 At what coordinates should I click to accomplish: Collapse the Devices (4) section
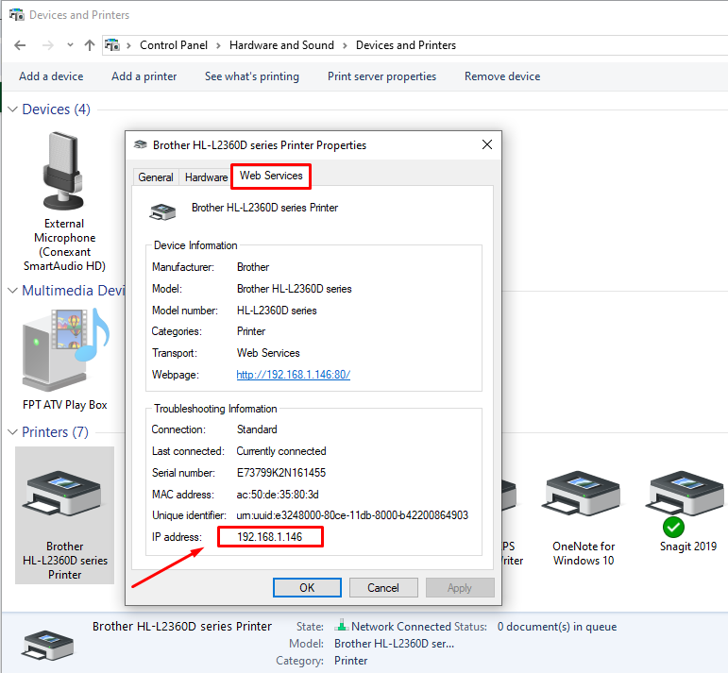(x=12, y=109)
